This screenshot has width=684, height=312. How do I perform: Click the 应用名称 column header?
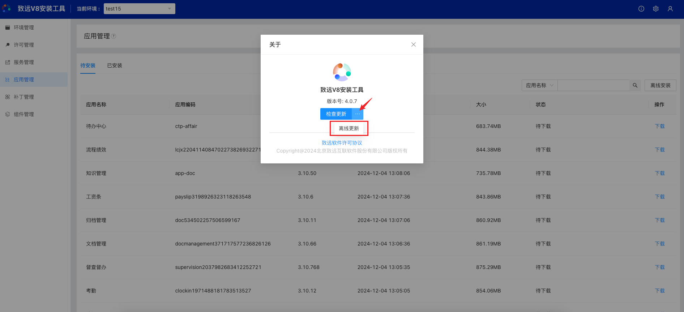[x=96, y=104]
